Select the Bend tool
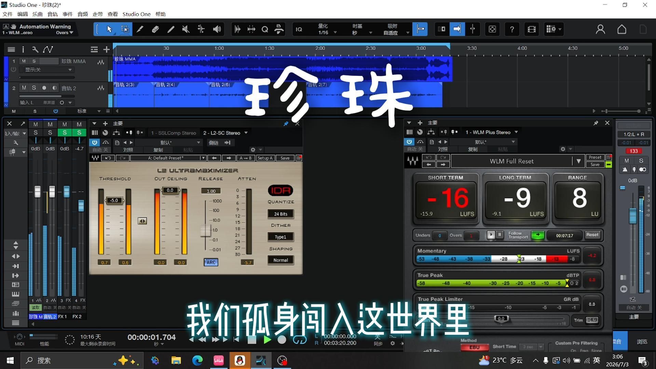 (201, 29)
